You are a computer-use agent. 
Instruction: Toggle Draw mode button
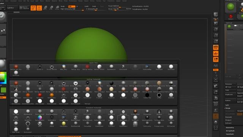39,8
